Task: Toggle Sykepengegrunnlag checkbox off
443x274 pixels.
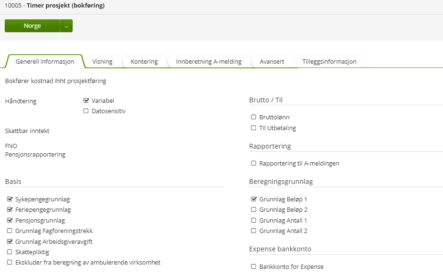Action: 9,199
